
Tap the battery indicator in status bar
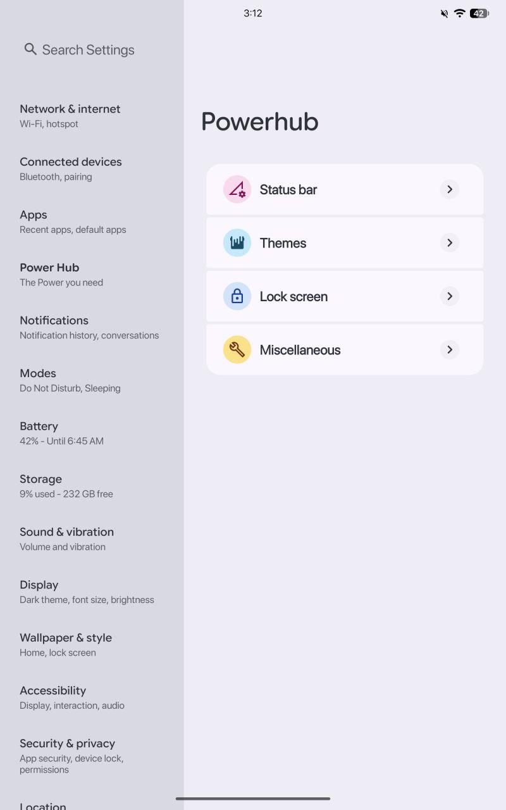[479, 13]
